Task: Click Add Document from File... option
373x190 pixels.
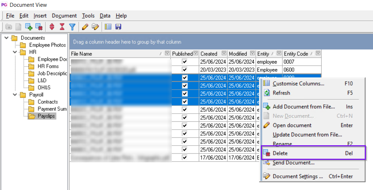Action: point(303,107)
